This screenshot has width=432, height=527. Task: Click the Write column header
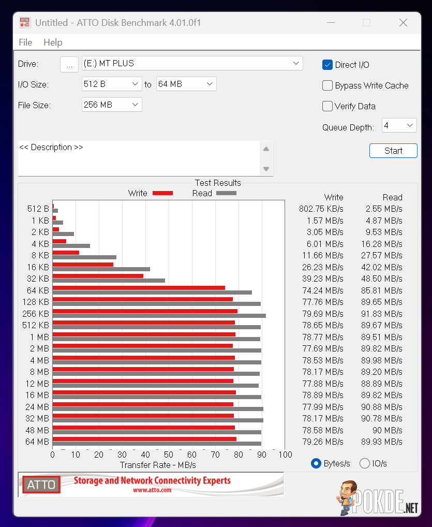[334, 197]
